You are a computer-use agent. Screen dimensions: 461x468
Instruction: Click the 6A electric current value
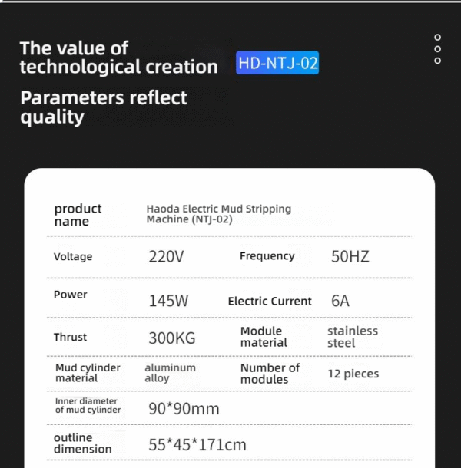click(x=340, y=301)
